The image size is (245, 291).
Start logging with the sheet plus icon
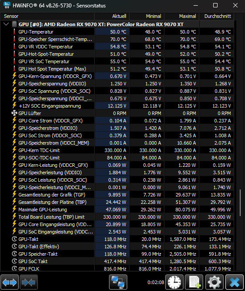194,282
